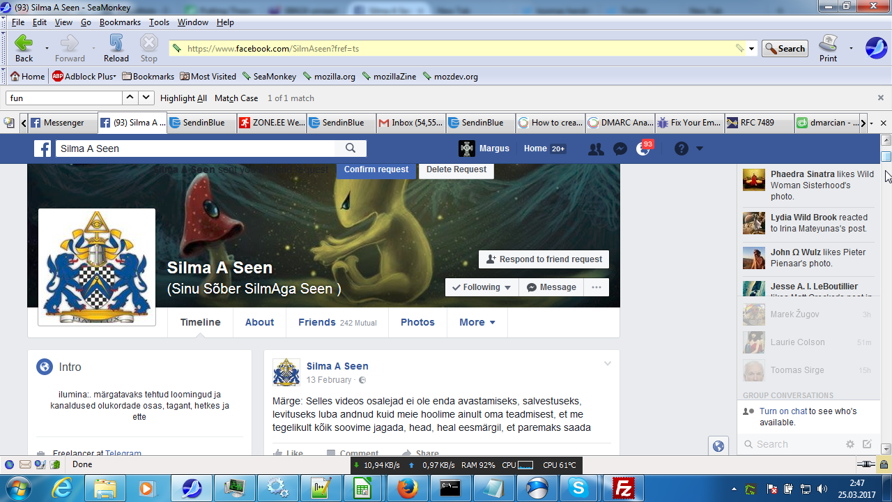Toggle Highlight All in the find bar

coord(183,98)
